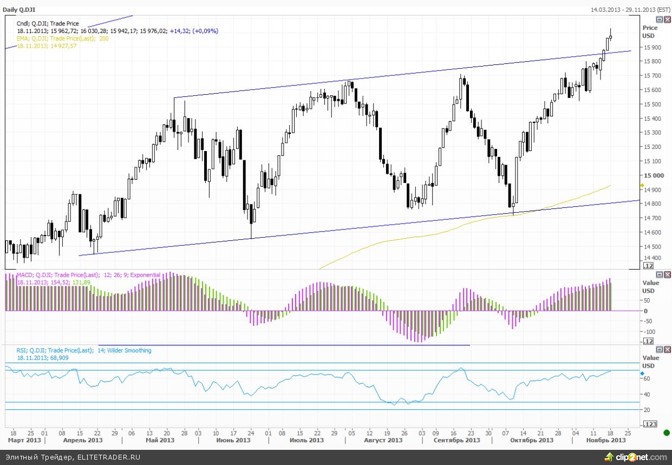Select the EMA Q.DJI 200 legend label

point(62,38)
